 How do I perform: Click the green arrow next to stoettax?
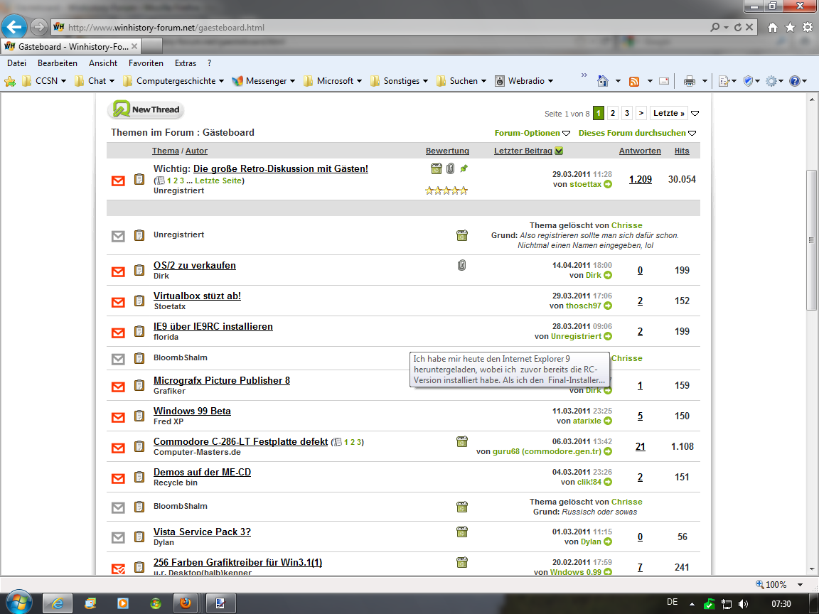608,185
